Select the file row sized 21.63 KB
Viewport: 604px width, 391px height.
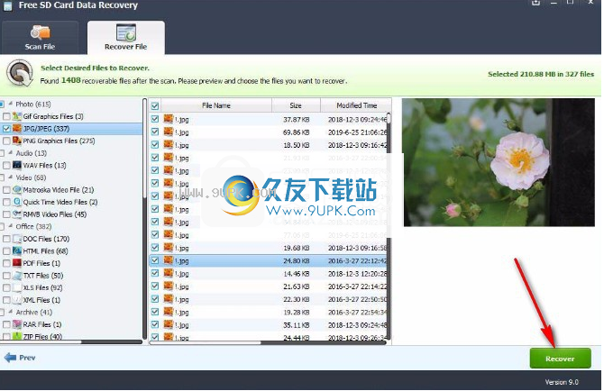[x=268, y=286]
